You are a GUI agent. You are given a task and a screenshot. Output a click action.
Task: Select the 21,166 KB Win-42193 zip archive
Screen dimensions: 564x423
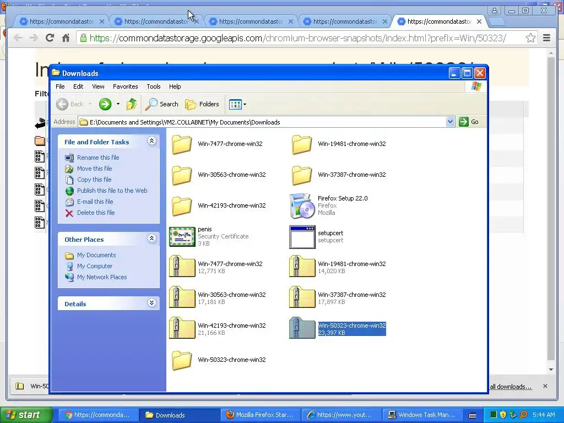182,328
